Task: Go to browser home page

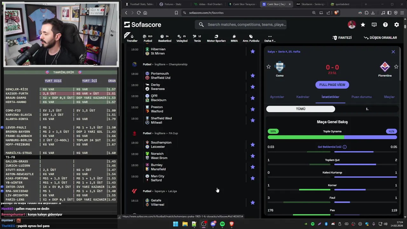Action: tap(145, 13)
